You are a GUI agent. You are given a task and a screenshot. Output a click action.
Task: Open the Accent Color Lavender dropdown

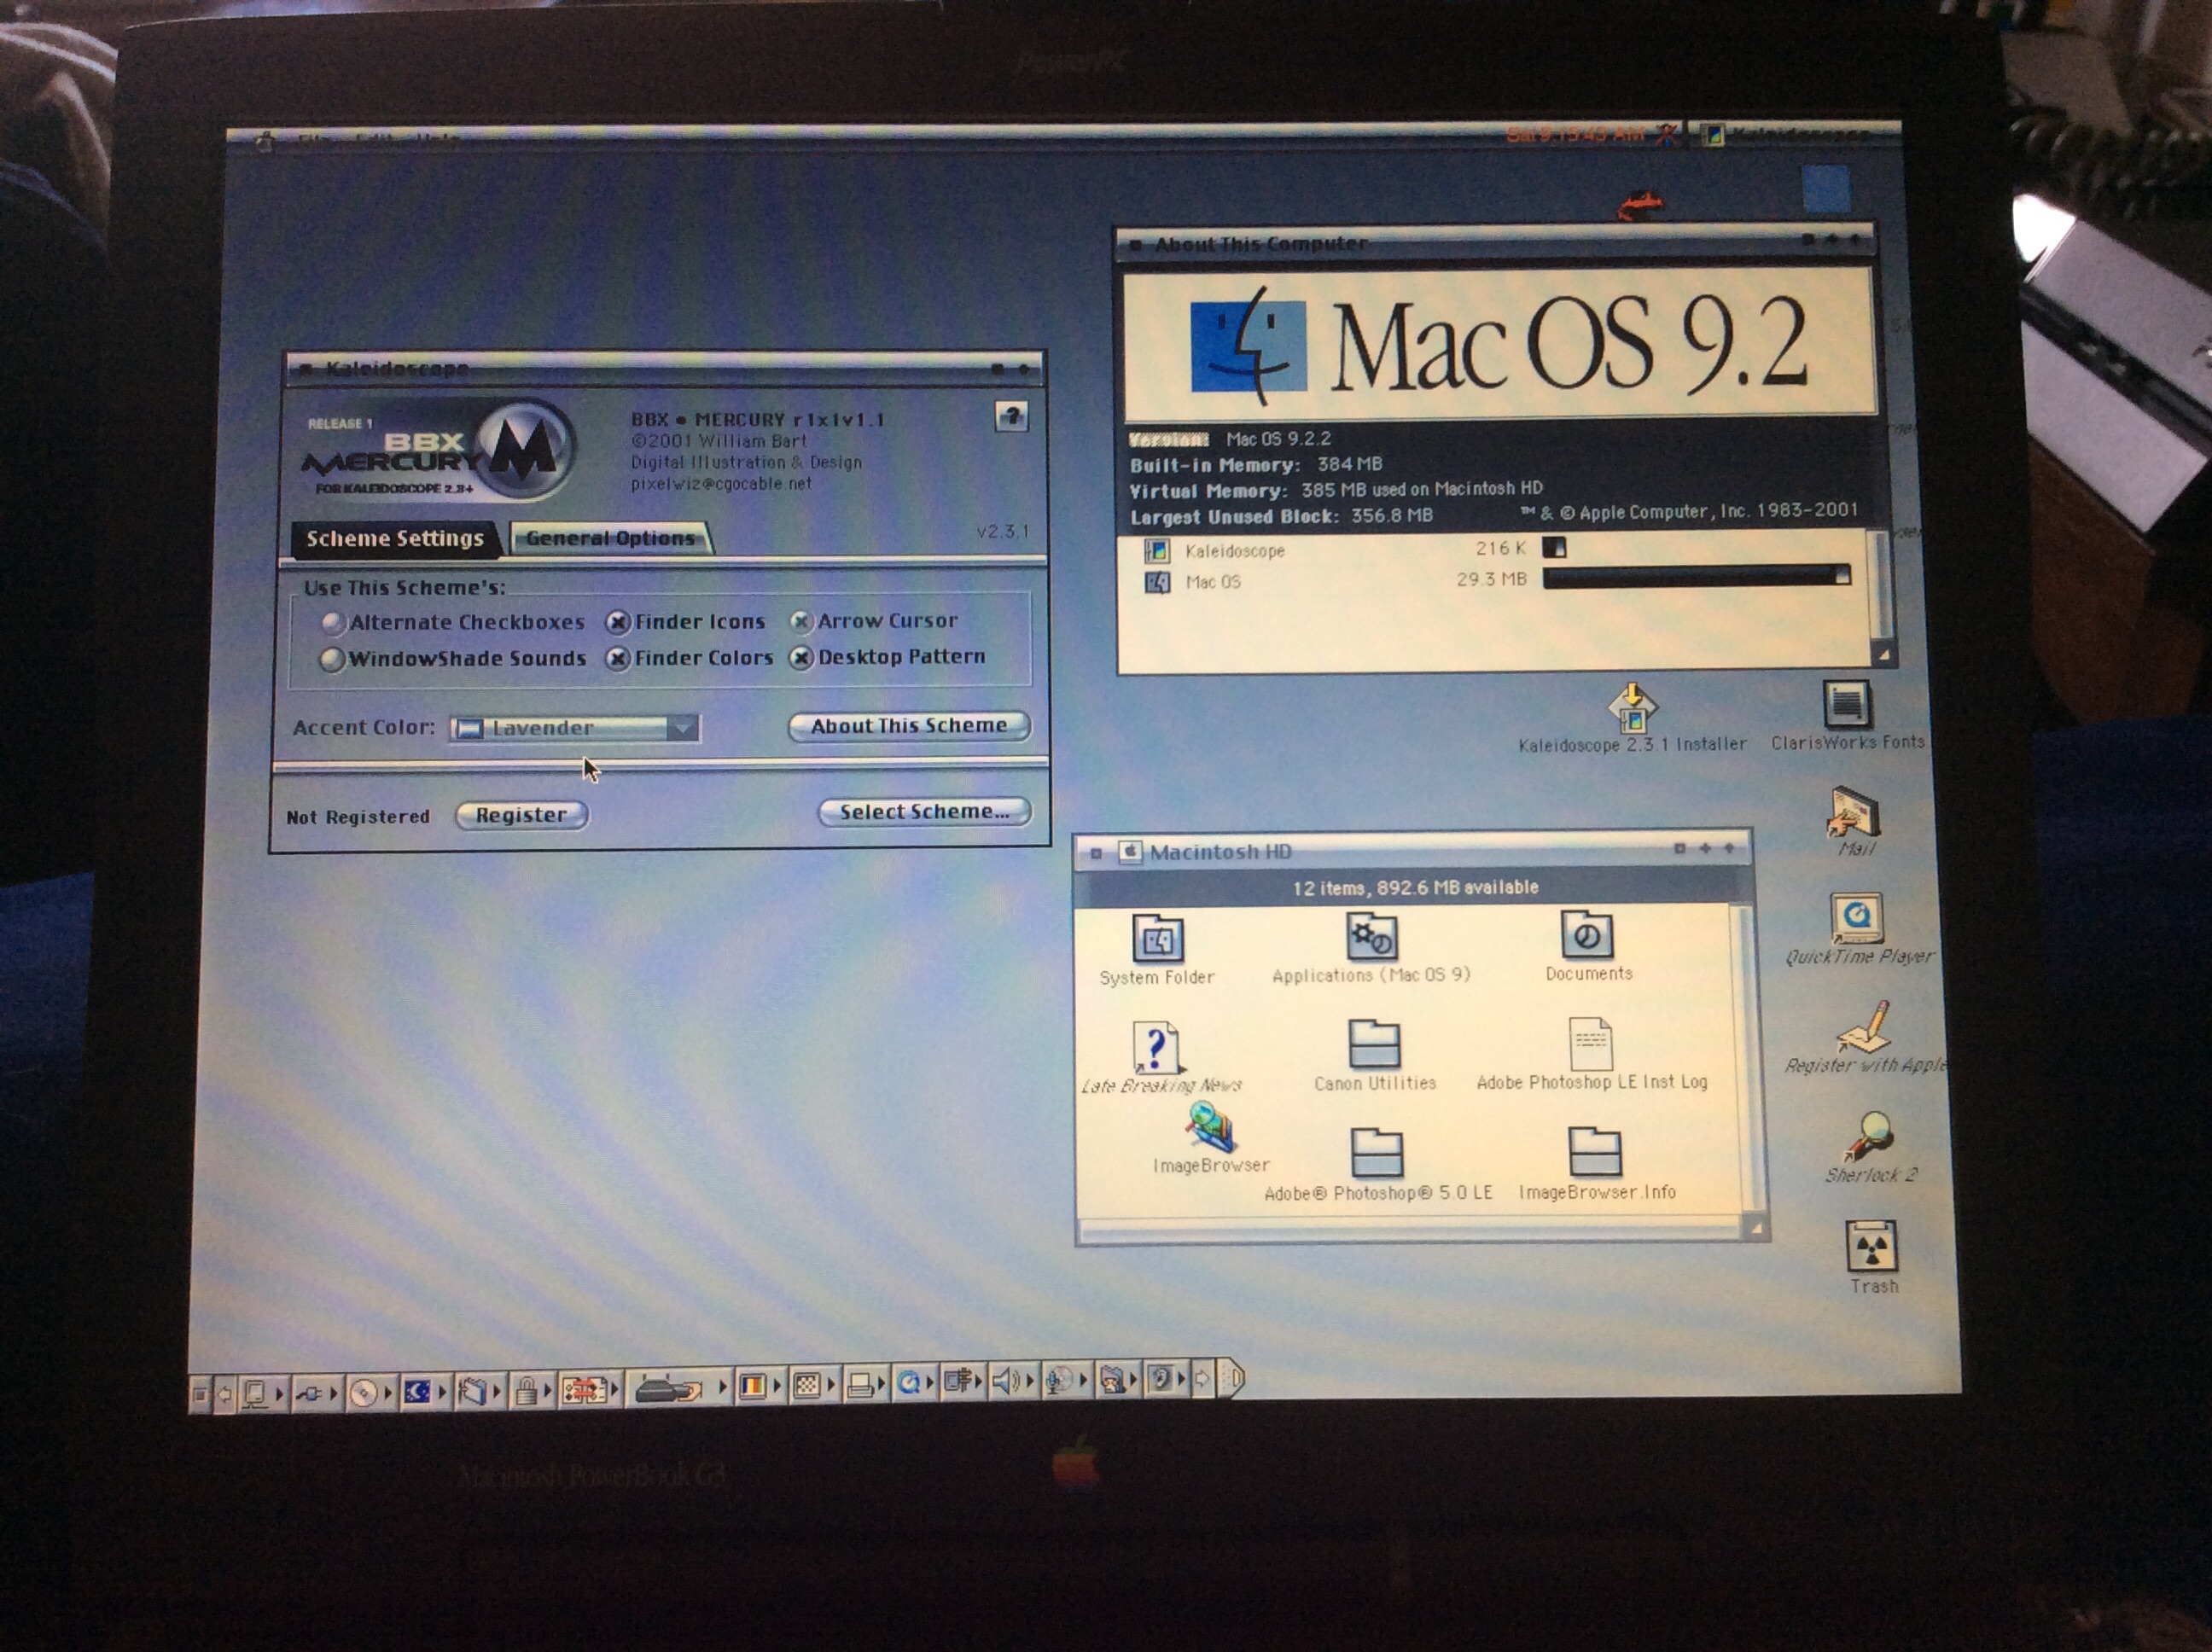coord(574,728)
